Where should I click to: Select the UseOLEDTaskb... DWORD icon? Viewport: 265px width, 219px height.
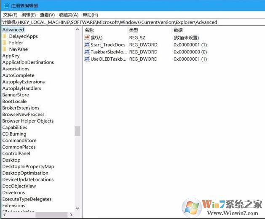click(x=87, y=59)
